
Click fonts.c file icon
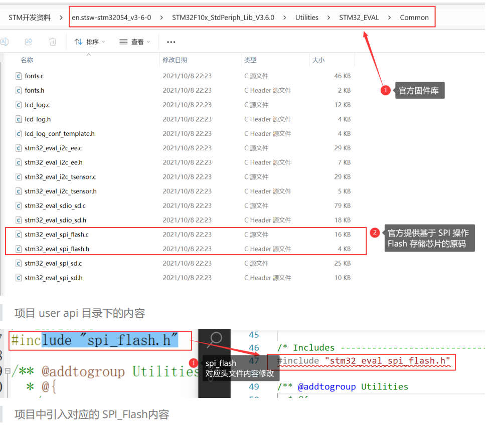(x=19, y=76)
